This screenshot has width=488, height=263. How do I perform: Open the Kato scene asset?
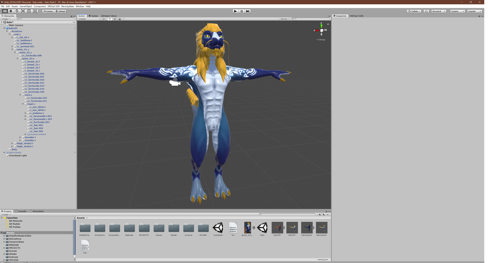262,228
